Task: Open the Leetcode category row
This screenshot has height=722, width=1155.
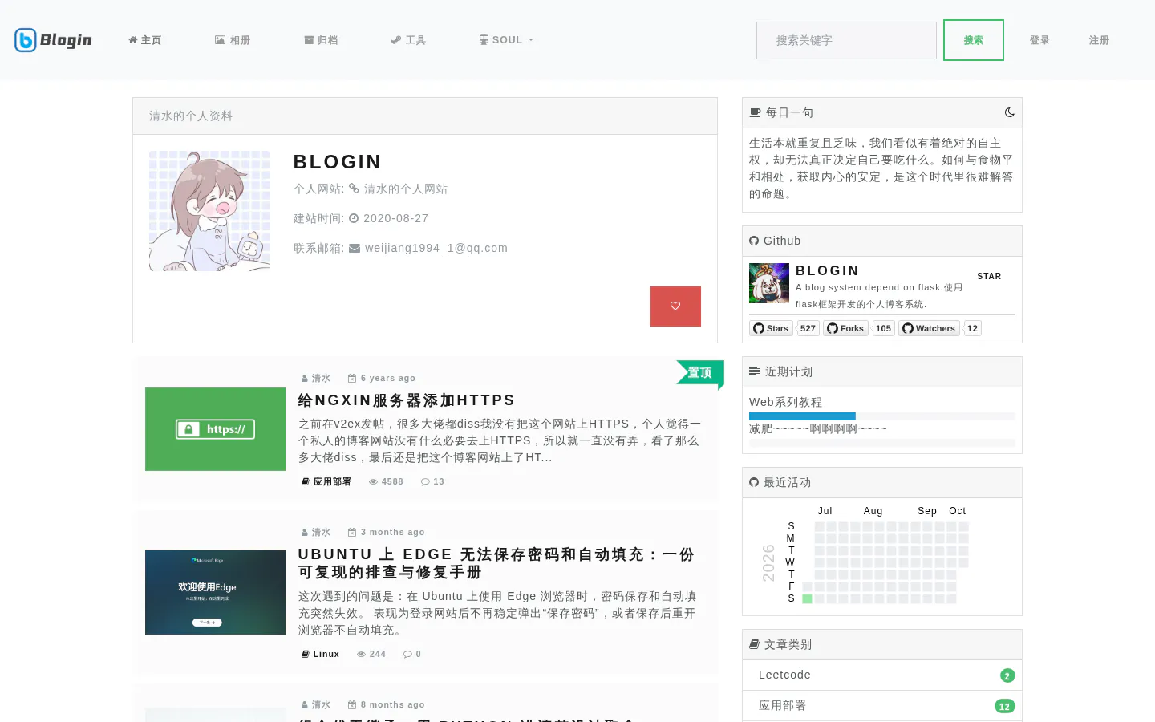Action: tap(882, 675)
